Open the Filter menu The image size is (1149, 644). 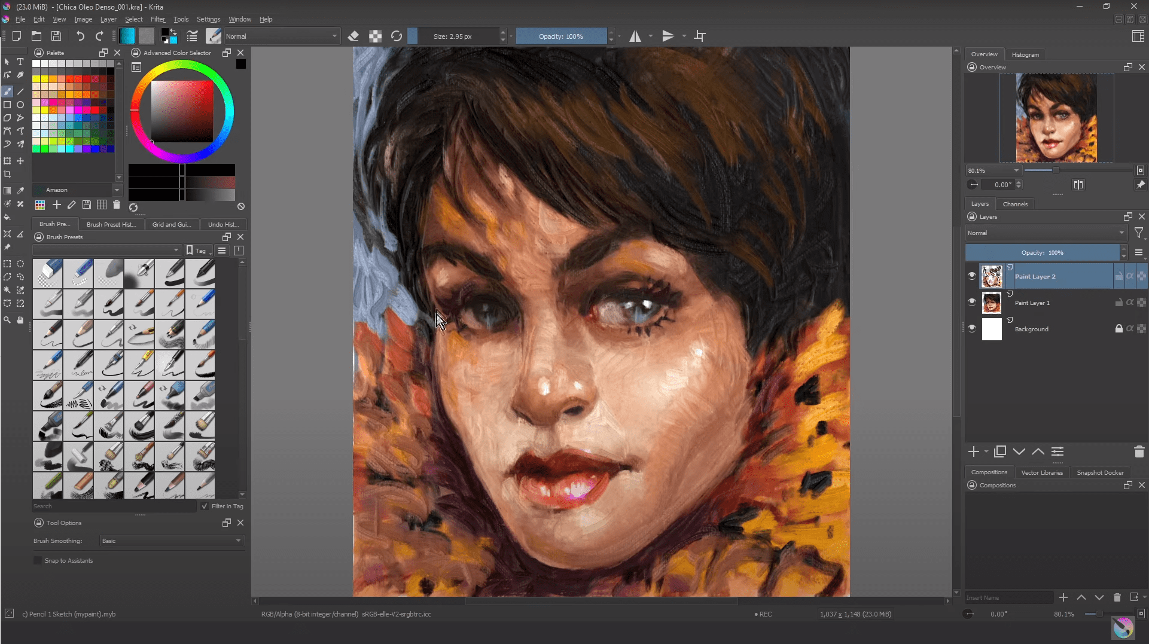click(158, 19)
